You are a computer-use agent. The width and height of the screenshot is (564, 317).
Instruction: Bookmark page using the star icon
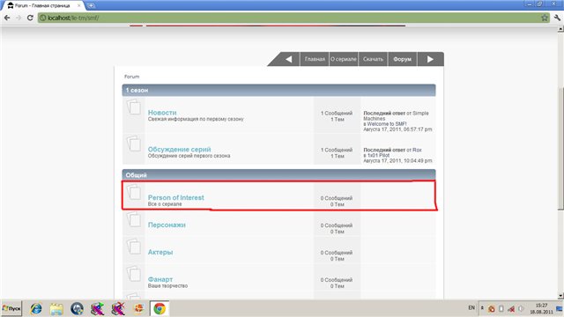[x=545, y=18]
